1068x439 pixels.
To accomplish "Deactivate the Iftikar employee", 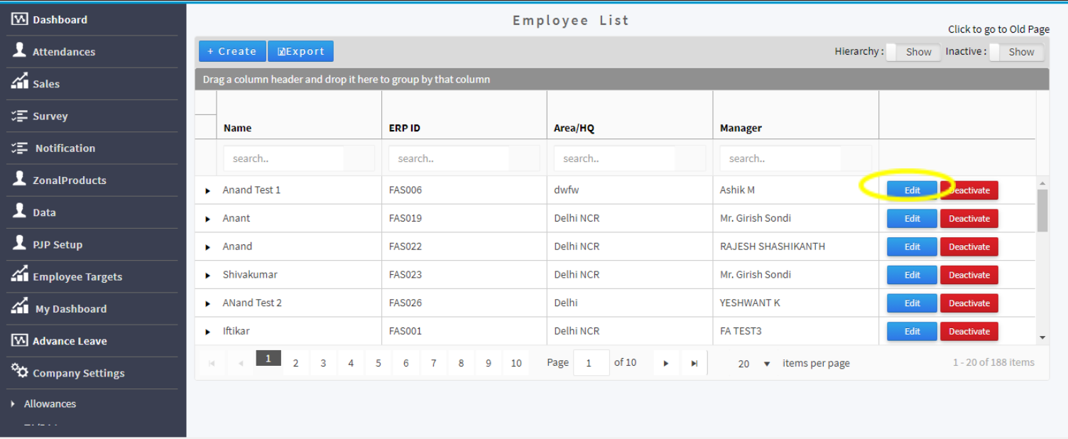I will pos(969,331).
